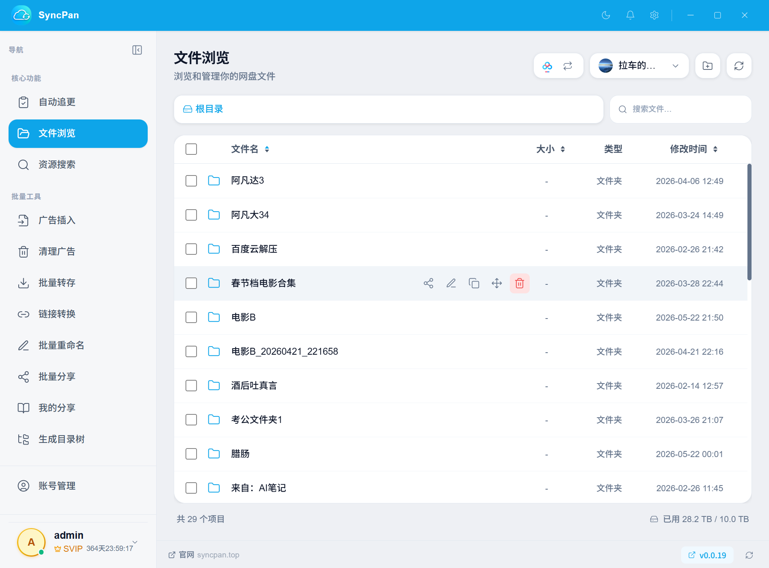This screenshot has width=769, height=568.
Task: Open 账号管理 page
Action: (x=78, y=486)
